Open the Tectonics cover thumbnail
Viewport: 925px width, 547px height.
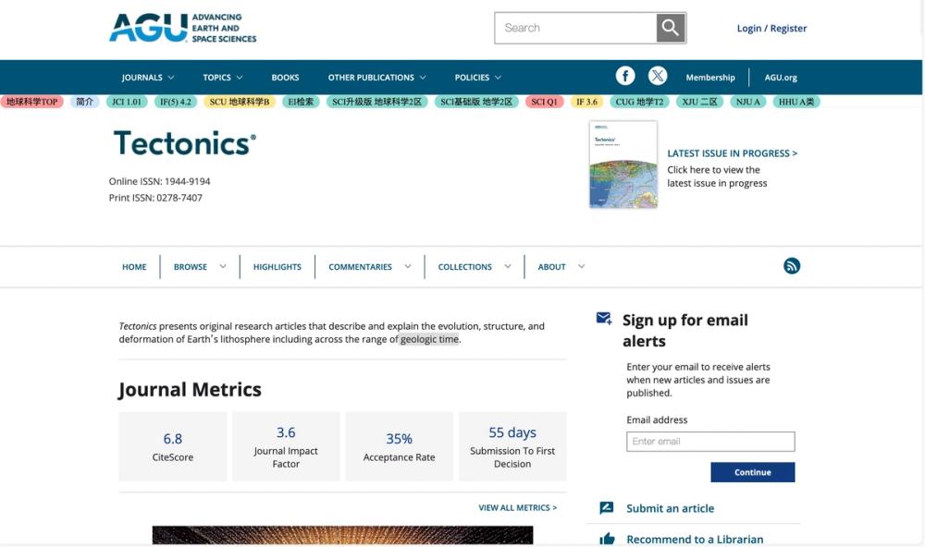pos(623,164)
